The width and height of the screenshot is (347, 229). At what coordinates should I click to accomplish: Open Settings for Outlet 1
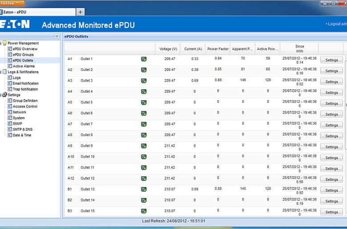(331, 60)
